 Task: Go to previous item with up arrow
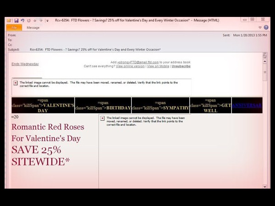34,20
